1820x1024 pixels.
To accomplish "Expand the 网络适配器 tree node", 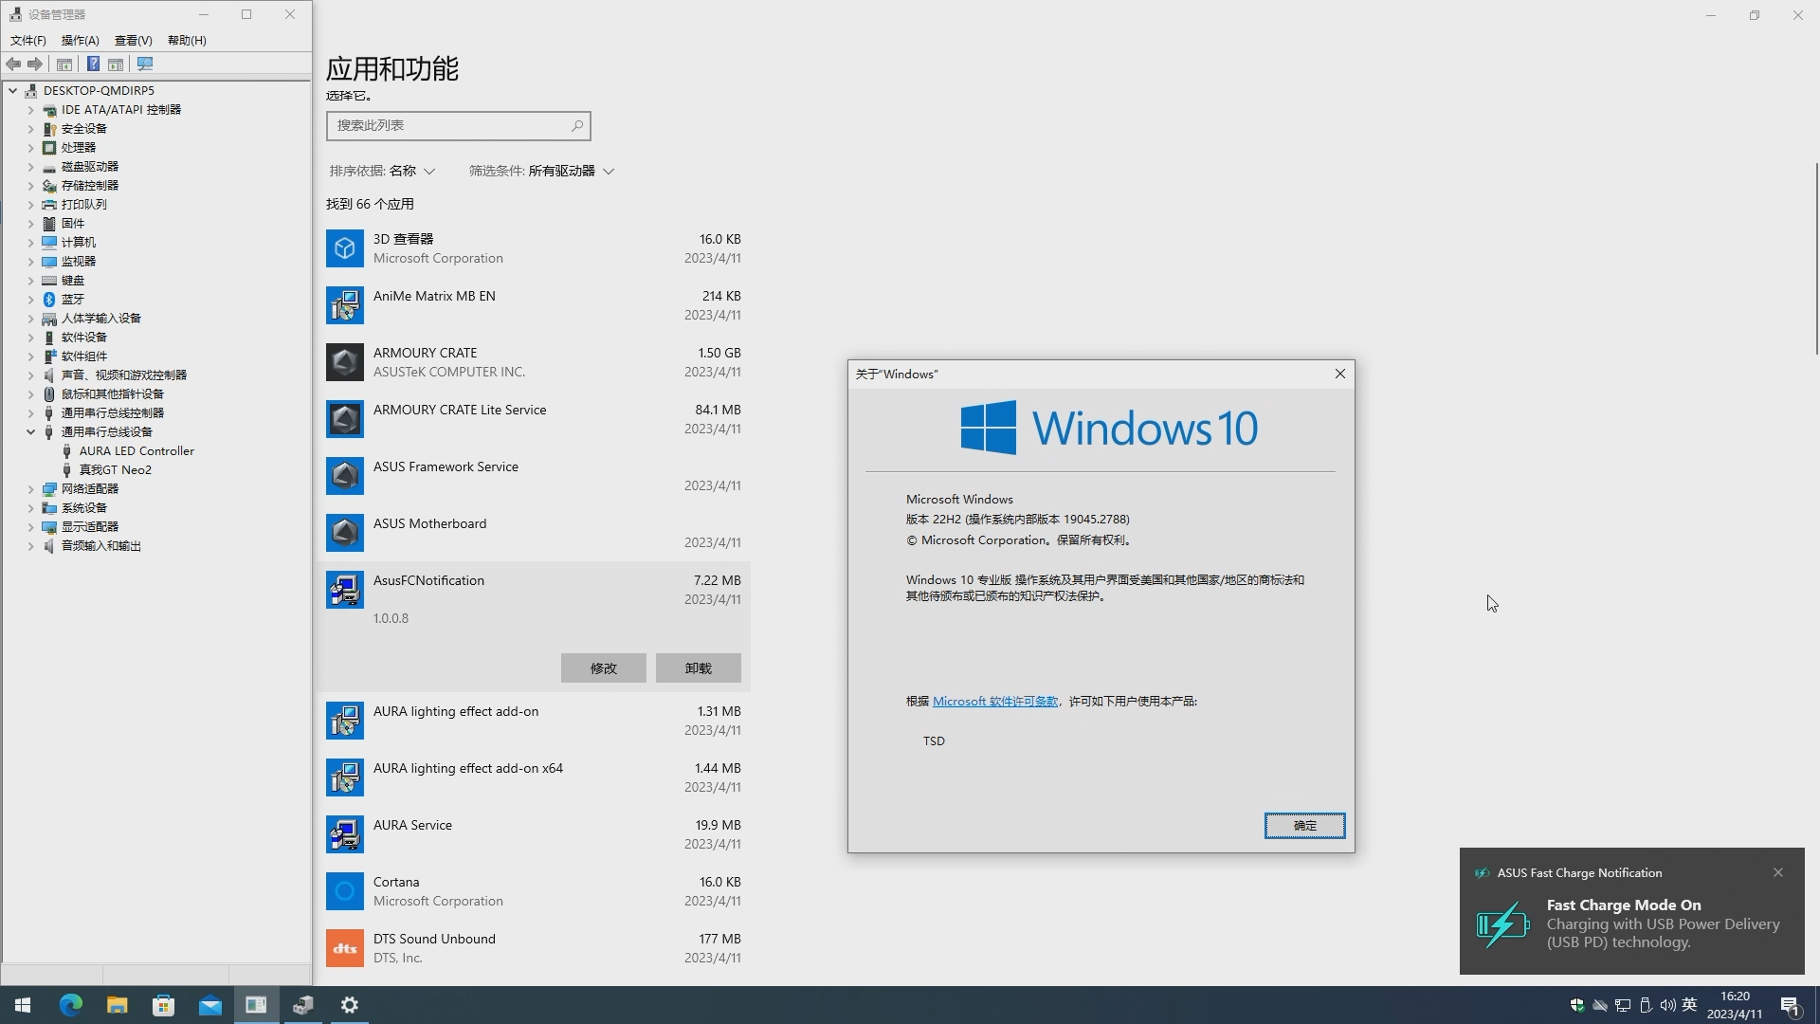I will tap(30, 489).
